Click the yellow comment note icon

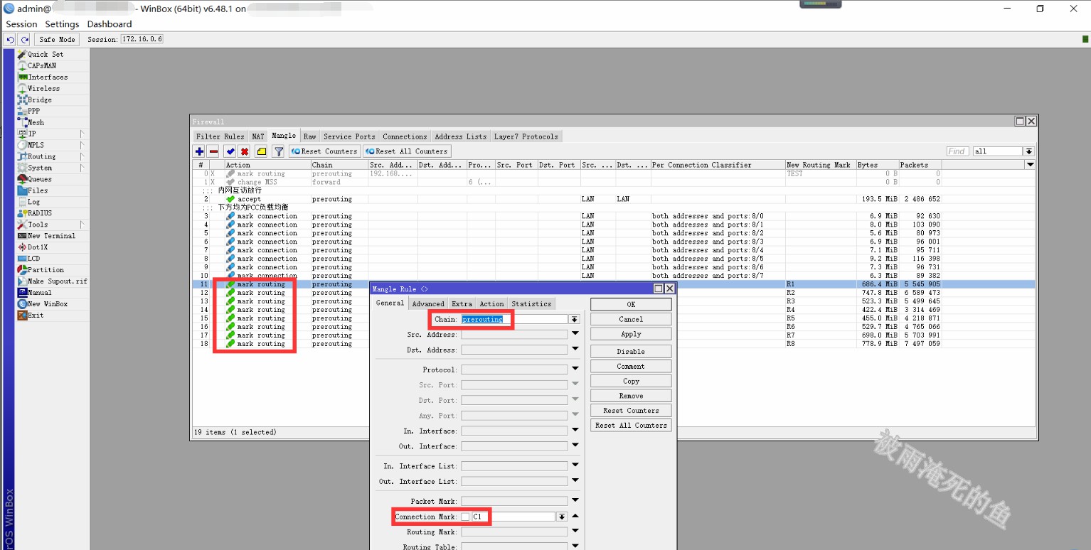coord(261,151)
